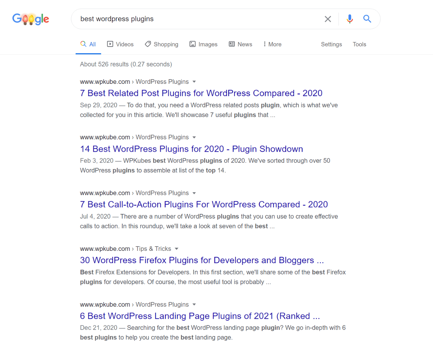Switch to the Shopping tab
Screen dimensions: 433x347
tap(162, 44)
